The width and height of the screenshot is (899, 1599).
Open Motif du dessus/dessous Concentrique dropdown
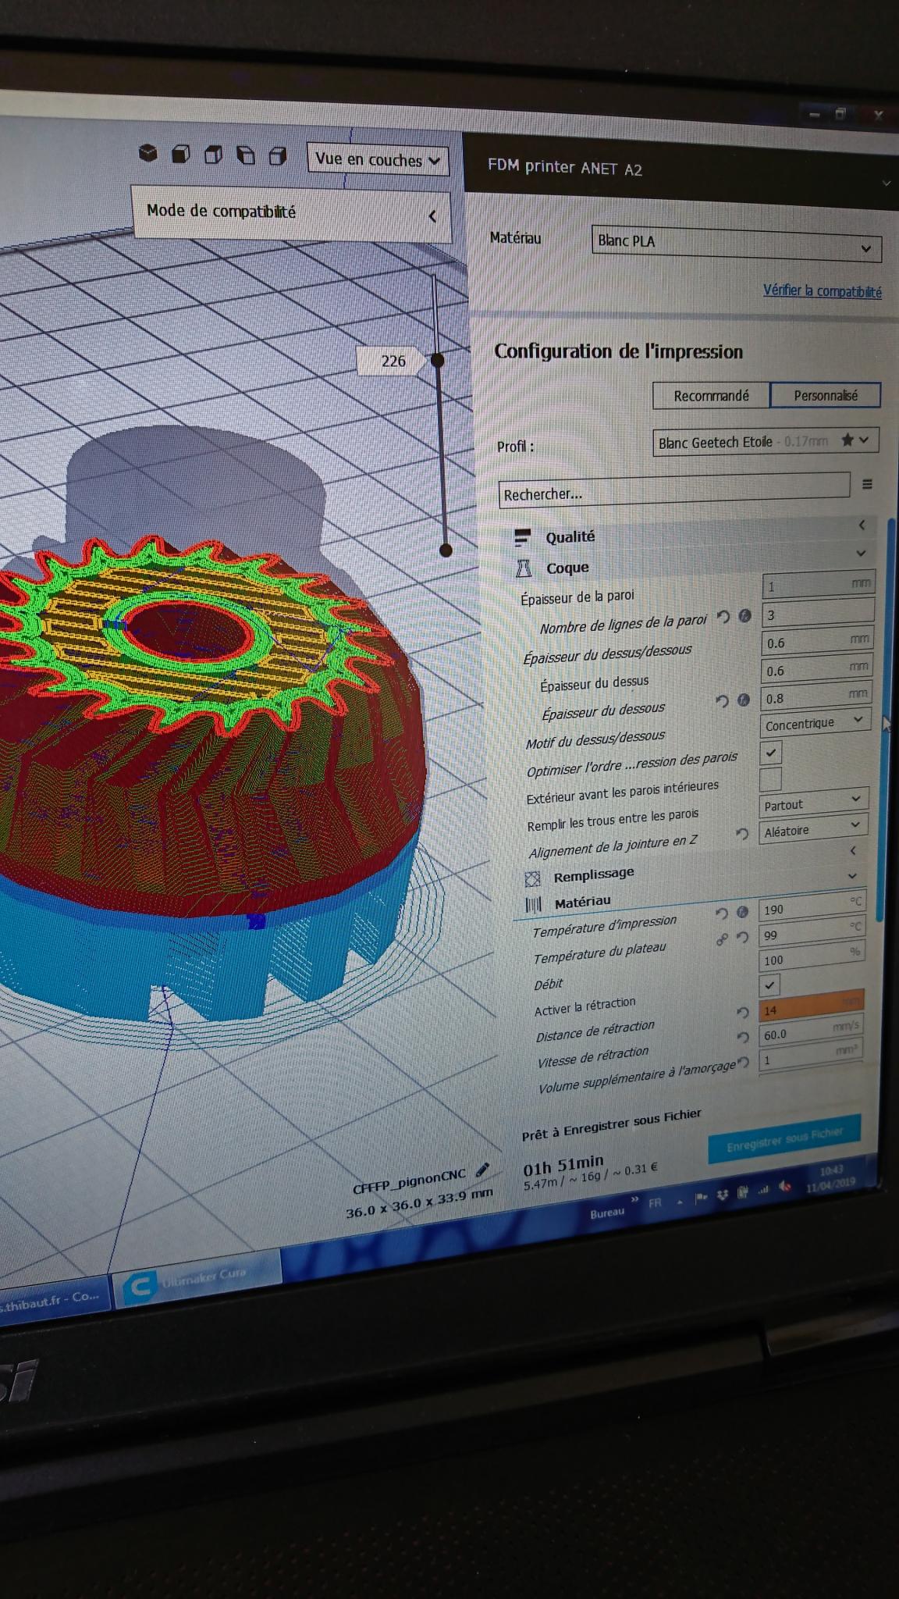(815, 723)
